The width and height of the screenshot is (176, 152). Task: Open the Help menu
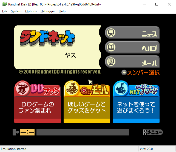point(62,11)
